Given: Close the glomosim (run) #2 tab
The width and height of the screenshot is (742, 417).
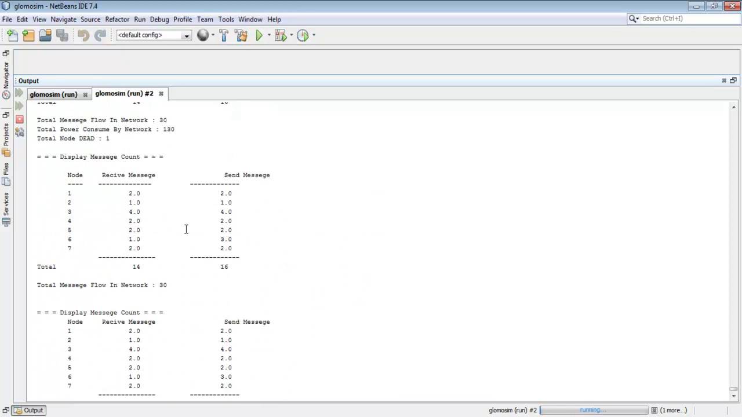Looking at the screenshot, I should tap(161, 93).
